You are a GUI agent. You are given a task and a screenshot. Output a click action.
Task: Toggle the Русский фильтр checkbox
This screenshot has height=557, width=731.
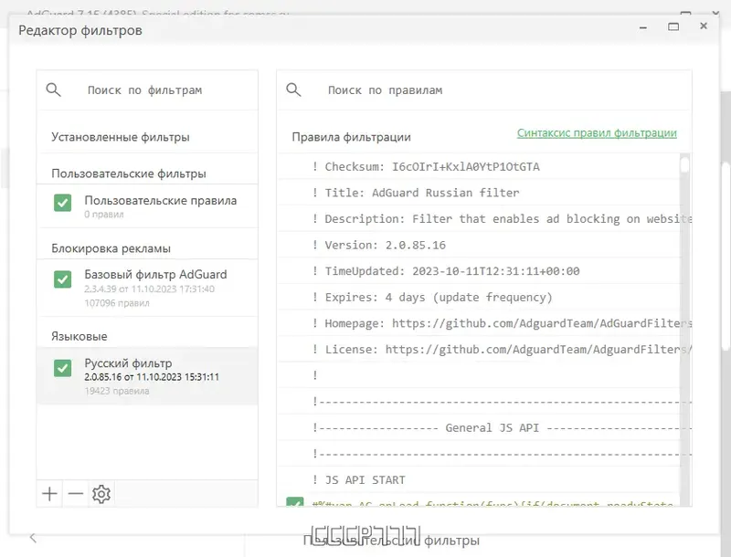point(62,368)
